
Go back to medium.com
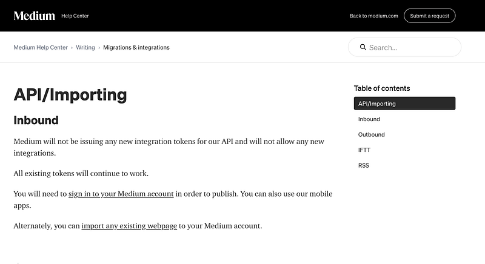(x=373, y=16)
